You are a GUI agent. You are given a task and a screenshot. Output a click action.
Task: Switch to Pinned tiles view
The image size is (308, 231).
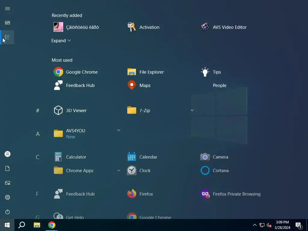[8, 23]
